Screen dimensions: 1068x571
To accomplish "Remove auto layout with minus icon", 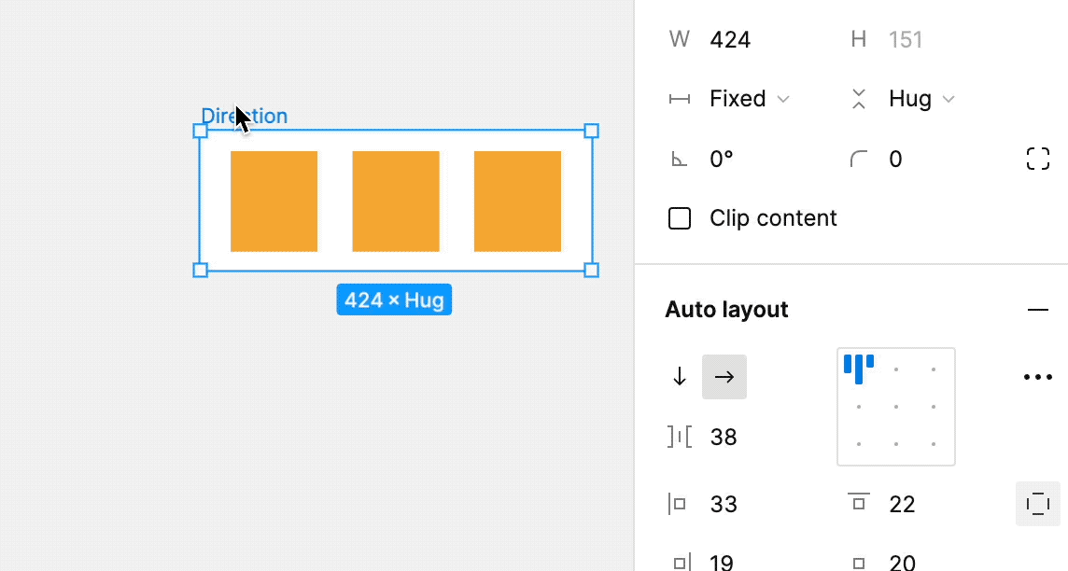I will [1037, 310].
